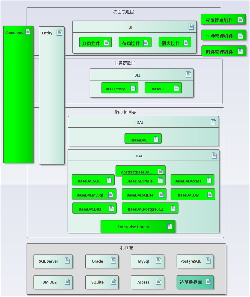
Task: Select the BaseDALDM label text
Action: (189, 195)
